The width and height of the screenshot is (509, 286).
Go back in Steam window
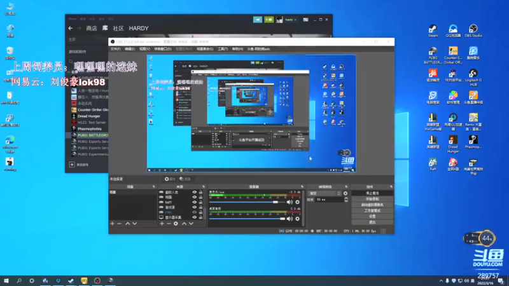[x=71, y=29]
